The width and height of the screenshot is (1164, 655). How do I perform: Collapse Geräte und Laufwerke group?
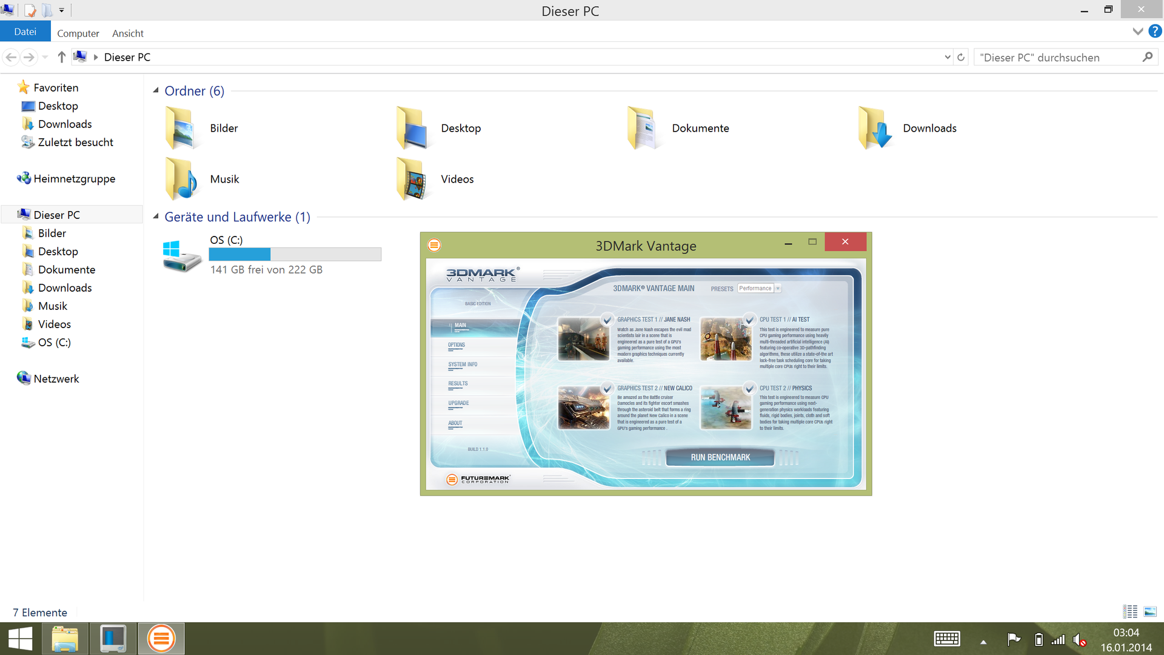pyautogui.click(x=156, y=217)
